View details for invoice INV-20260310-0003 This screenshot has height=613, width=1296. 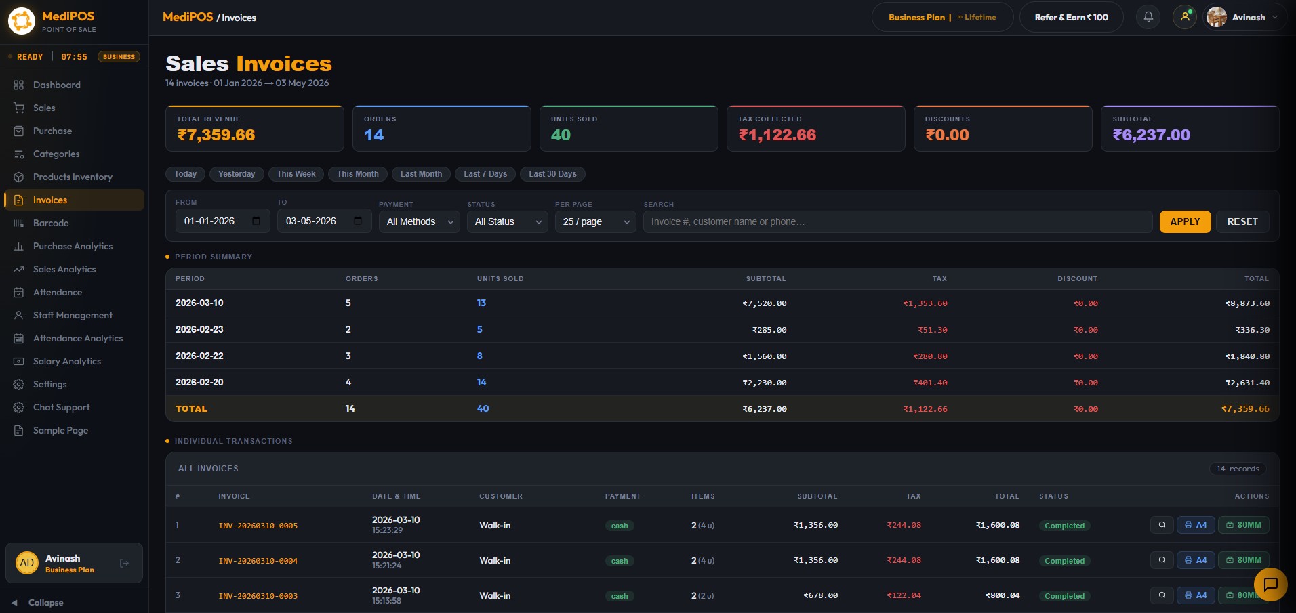click(x=1162, y=595)
